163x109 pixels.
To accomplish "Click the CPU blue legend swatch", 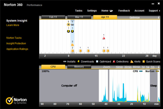I will pos(141,71).
